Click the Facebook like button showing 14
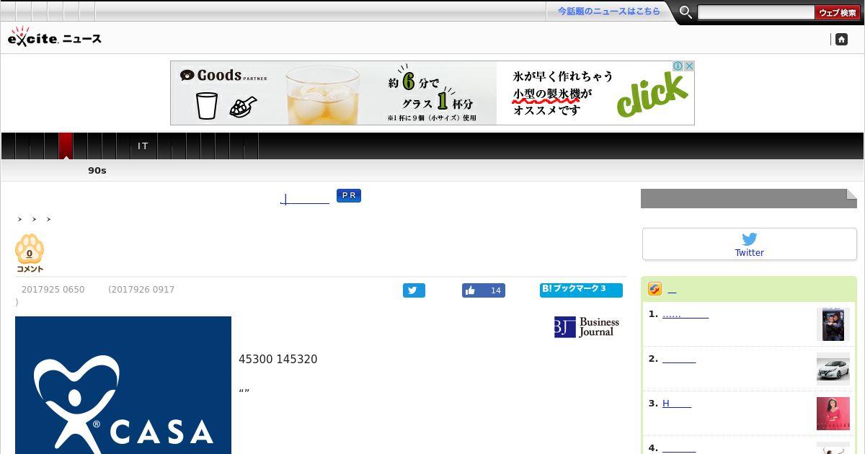 point(483,290)
